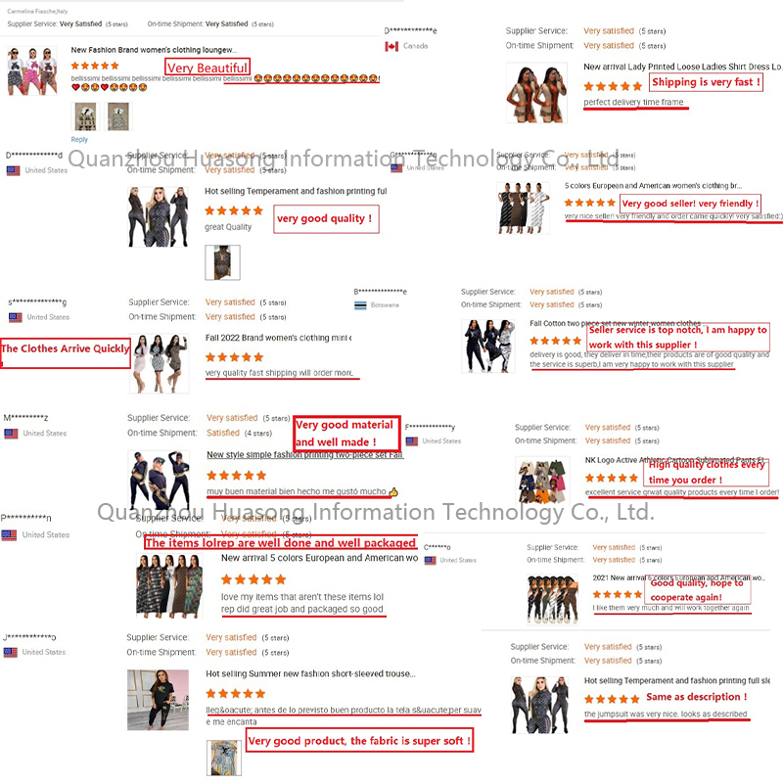Image resolution: width=783 pixels, height=783 pixels.
Task: Click five star rating under Fall 2022 Brand
Action: 234,357
